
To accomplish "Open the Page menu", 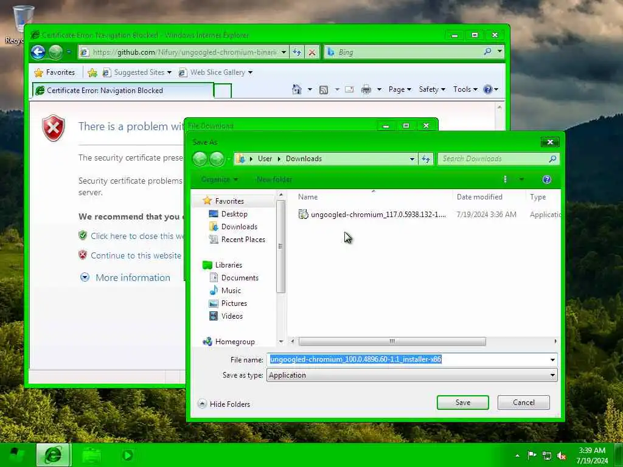I will [x=399, y=89].
